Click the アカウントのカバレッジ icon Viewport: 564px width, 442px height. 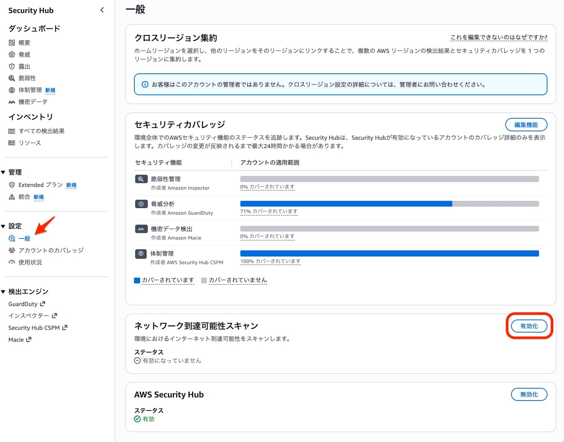coord(12,250)
